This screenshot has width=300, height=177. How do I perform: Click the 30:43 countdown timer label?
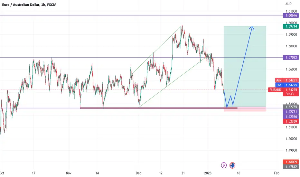290,94
